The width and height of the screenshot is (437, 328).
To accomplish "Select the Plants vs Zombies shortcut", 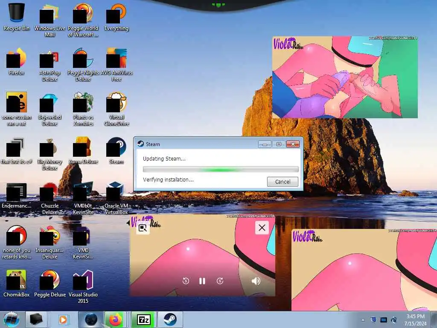I will coord(83,109).
